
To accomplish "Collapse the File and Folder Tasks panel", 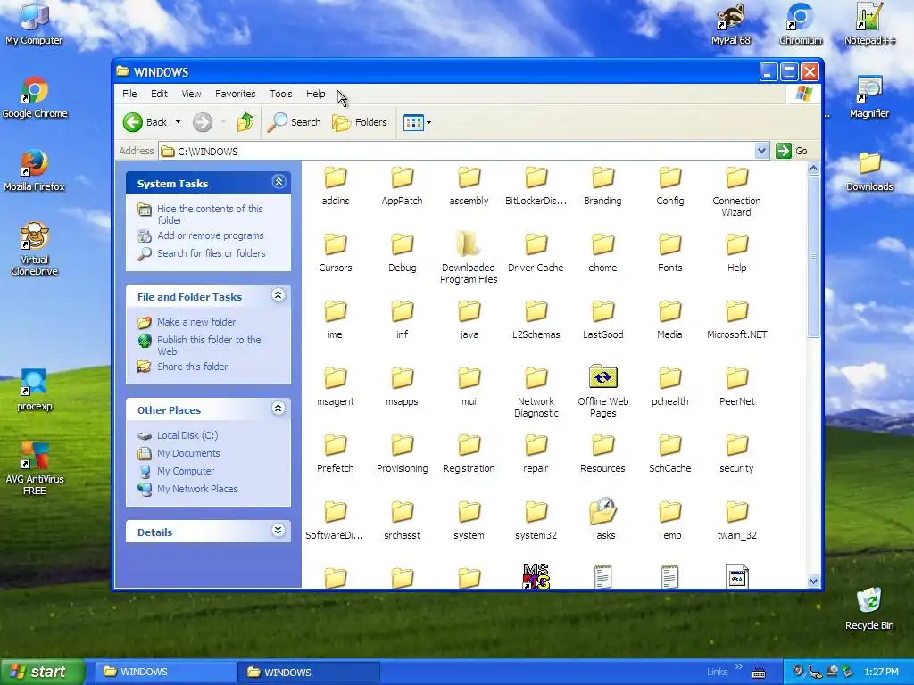I will coord(278,294).
